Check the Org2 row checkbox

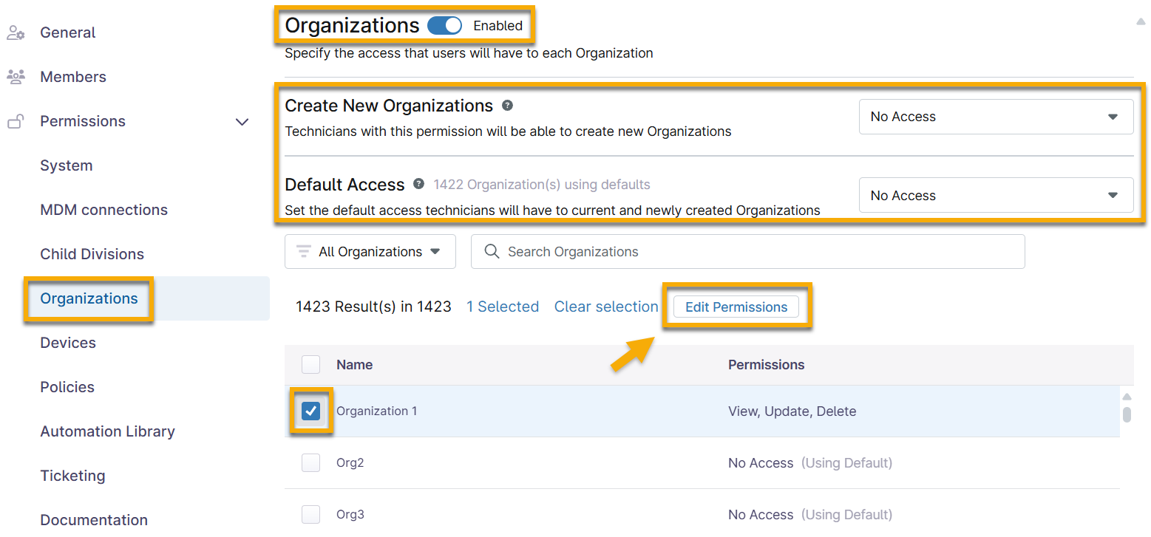pos(311,463)
